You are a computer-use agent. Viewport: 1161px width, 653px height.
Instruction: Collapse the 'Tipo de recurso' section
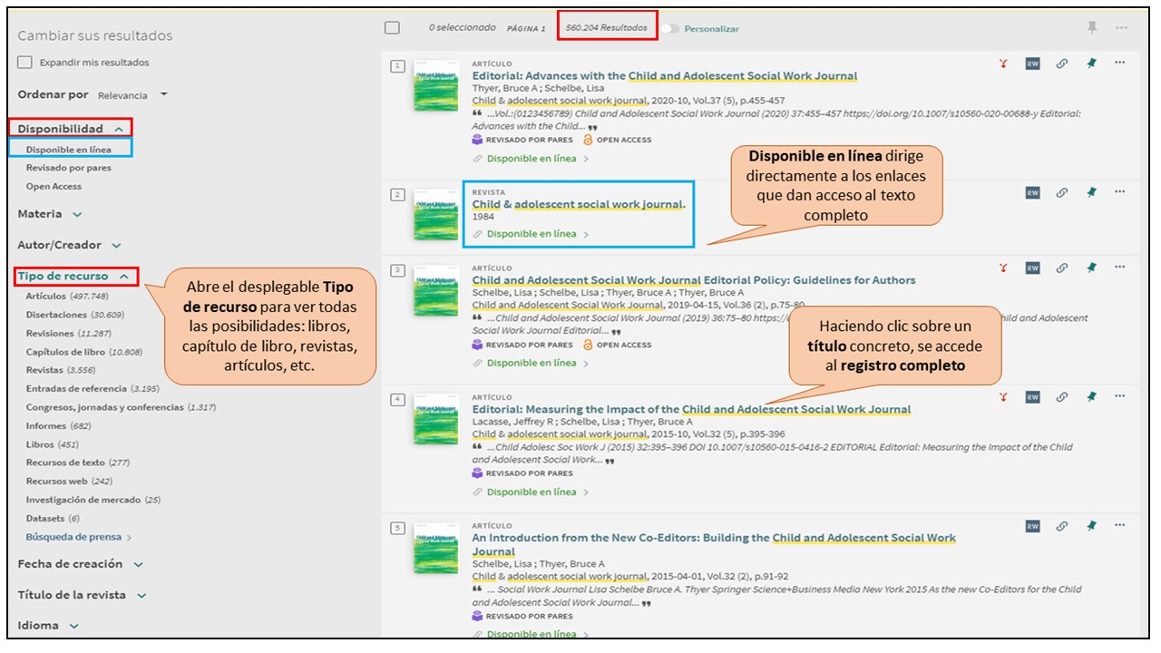[122, 277]
